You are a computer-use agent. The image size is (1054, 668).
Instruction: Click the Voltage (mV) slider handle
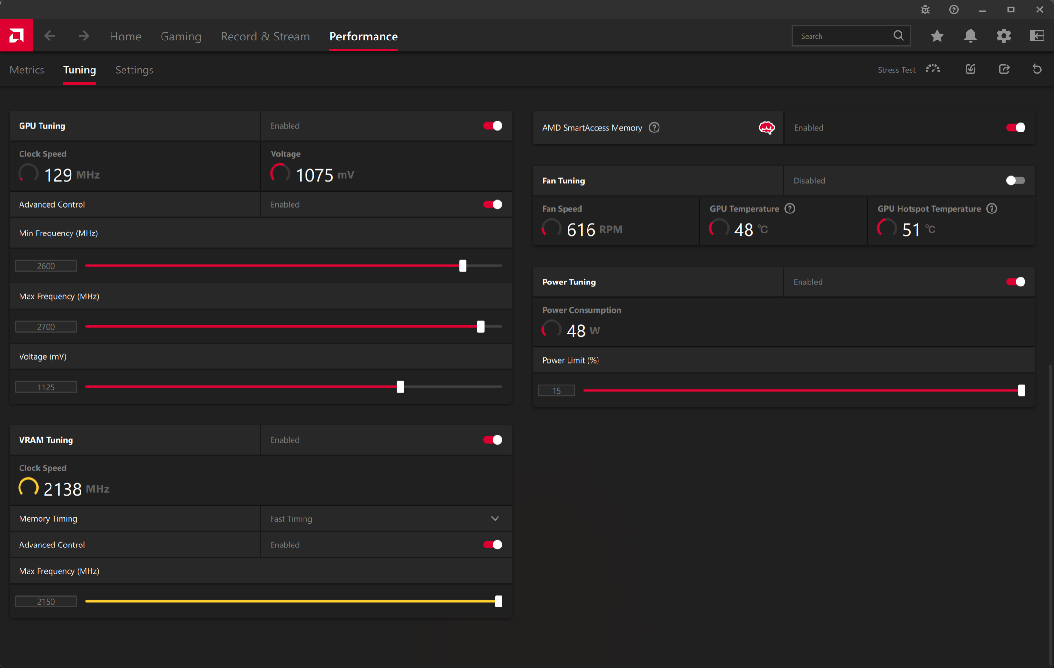tap(400, 387)
